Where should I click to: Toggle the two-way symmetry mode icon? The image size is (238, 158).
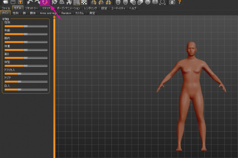(108, 2)
